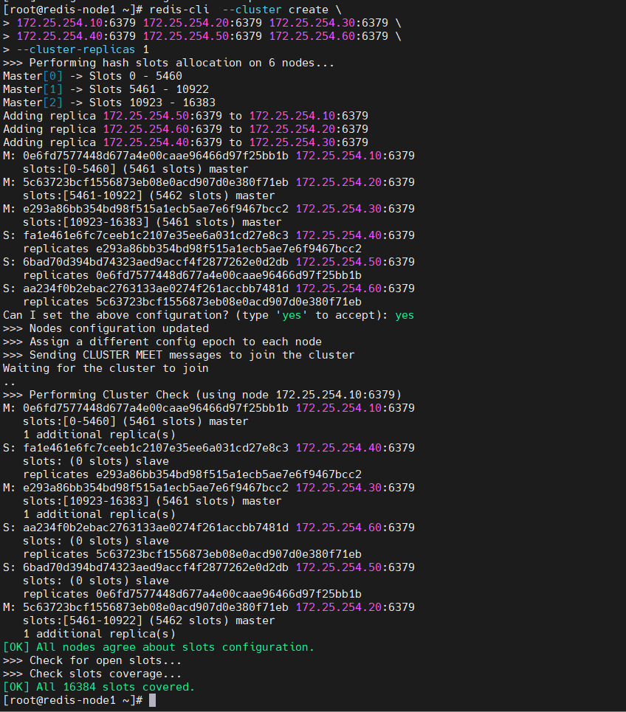Click the 172.25.254.60 slave line in Cluster Check output
The height and width of the screenshot is (712, 626).
click(x=208, y=528)
